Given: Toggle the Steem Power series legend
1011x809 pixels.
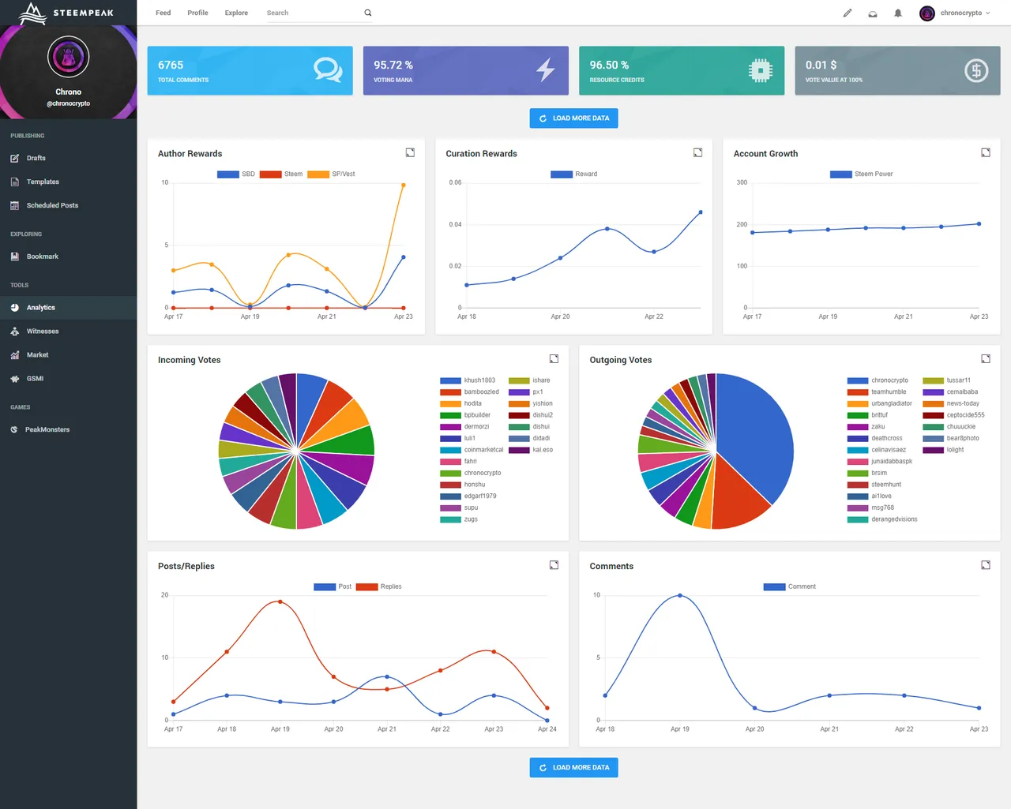Looking at the screenshot, I should point(862,174).
